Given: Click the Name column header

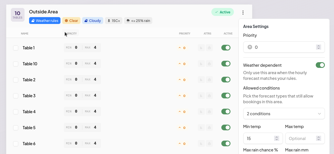Looking at the screenshot, I should 25,34.
